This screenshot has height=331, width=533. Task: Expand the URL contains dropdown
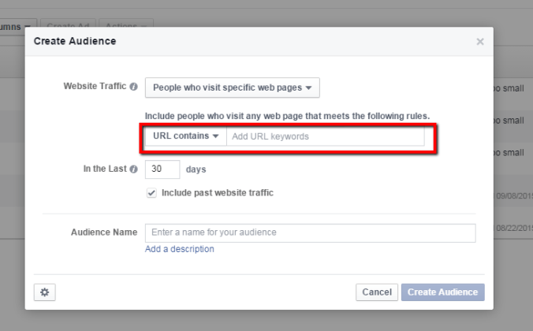185,136
